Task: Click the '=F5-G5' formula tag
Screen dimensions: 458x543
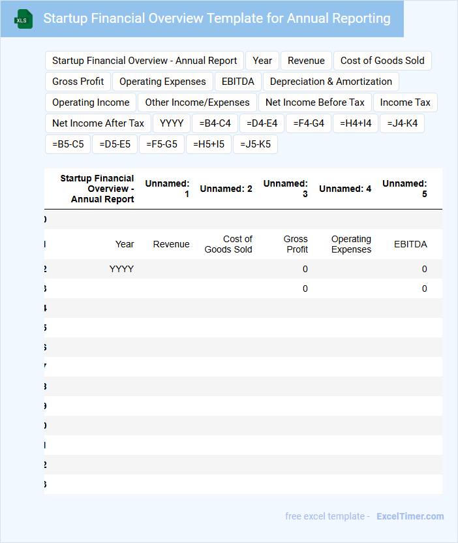Action: coord(162,144)
